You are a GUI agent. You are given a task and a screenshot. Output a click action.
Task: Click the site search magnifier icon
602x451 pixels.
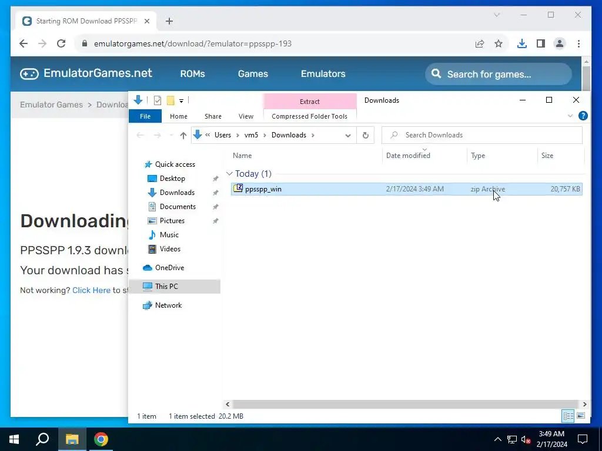point(436,73)
